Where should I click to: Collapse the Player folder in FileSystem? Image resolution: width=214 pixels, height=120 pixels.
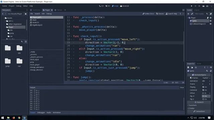(x=5, y=27)
